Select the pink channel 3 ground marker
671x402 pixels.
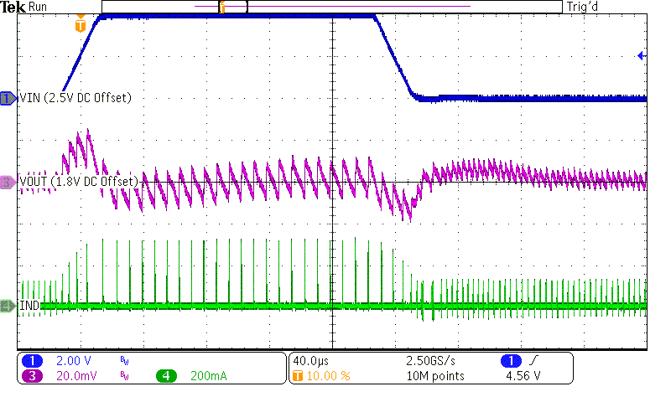point(8,182)
